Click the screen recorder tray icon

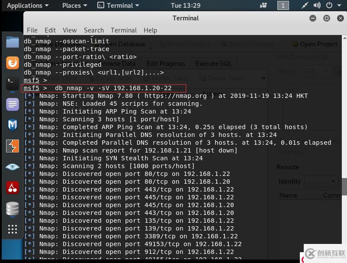263,5
